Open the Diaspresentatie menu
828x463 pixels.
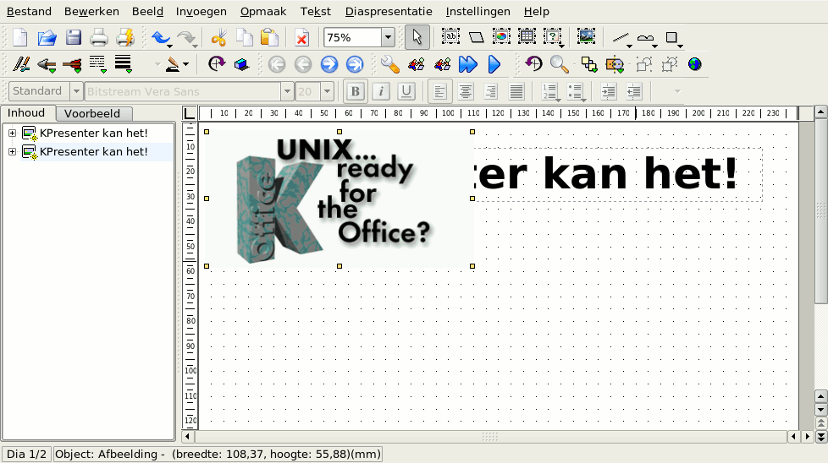(x=389, y=12)
